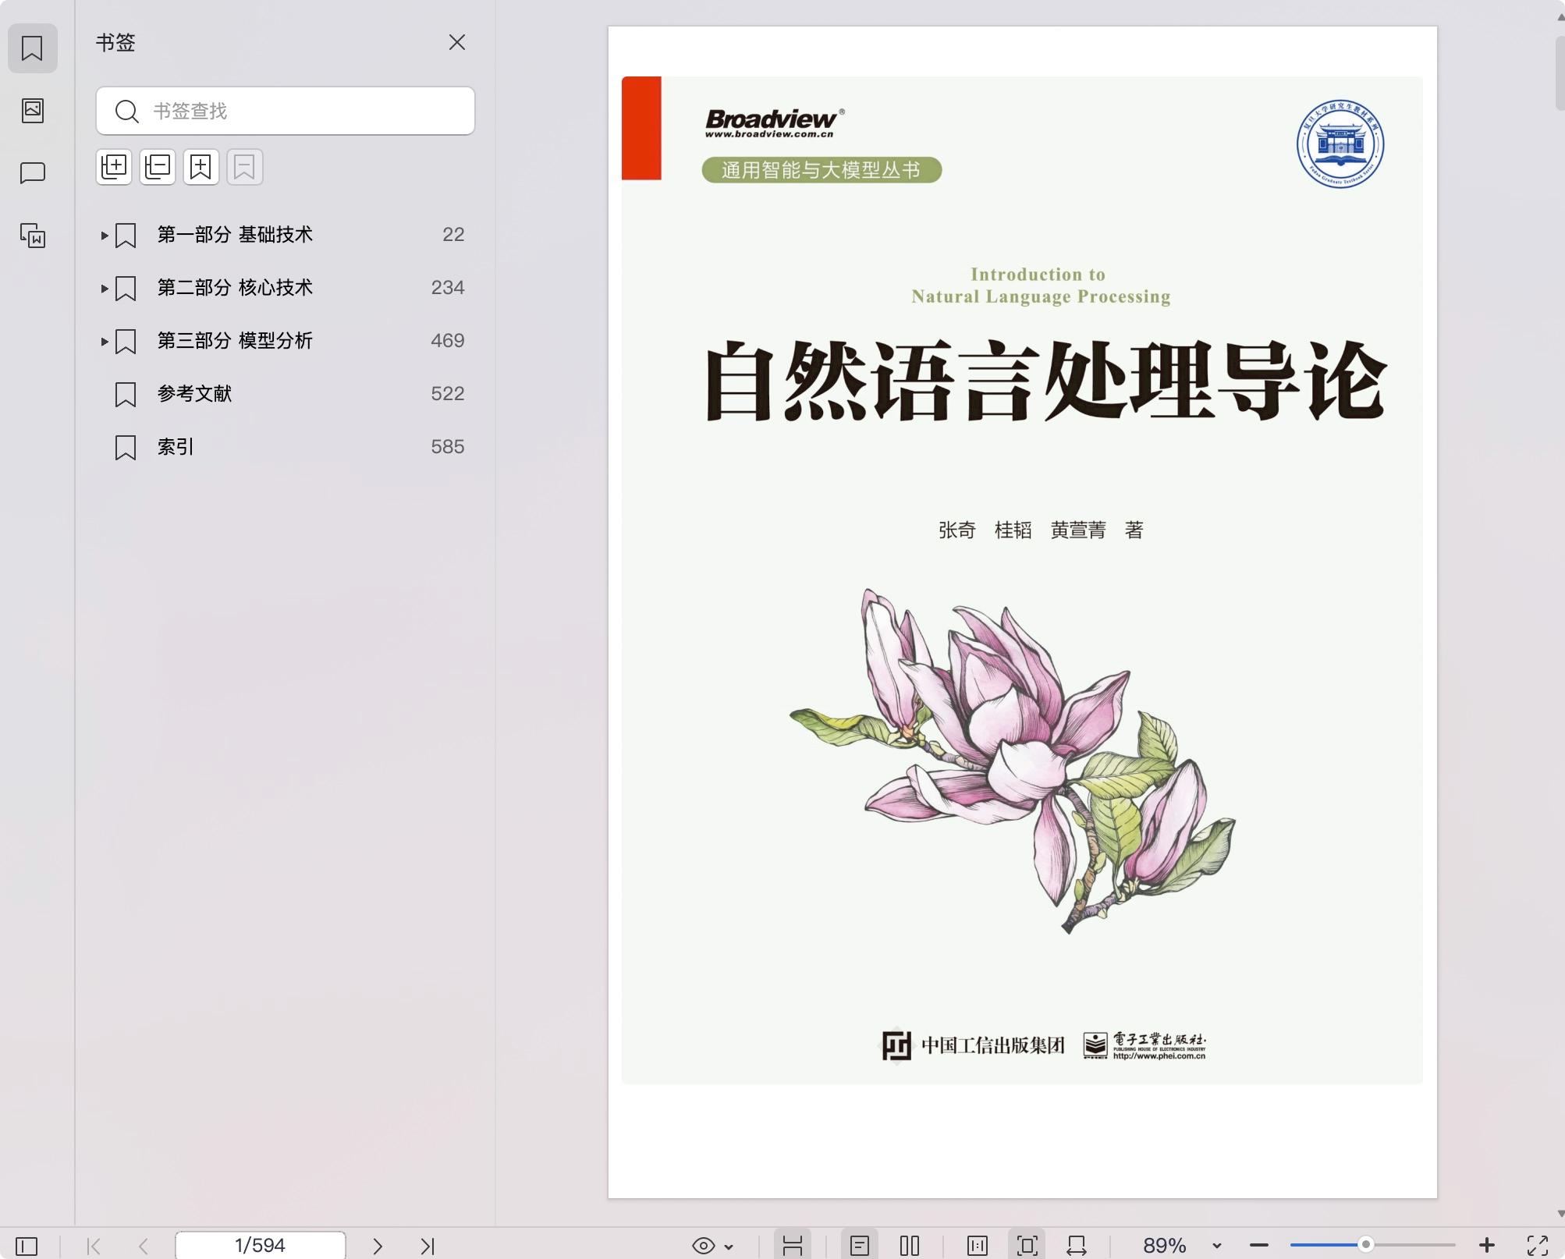Screen dimensions: 1565x1259
Task: Click the bookmark search field
Action: pyautogui.click(x=286, y=111)
